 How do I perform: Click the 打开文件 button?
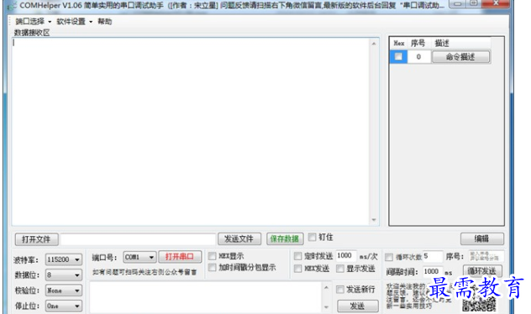pyautogui.click(x=37, y=239)
